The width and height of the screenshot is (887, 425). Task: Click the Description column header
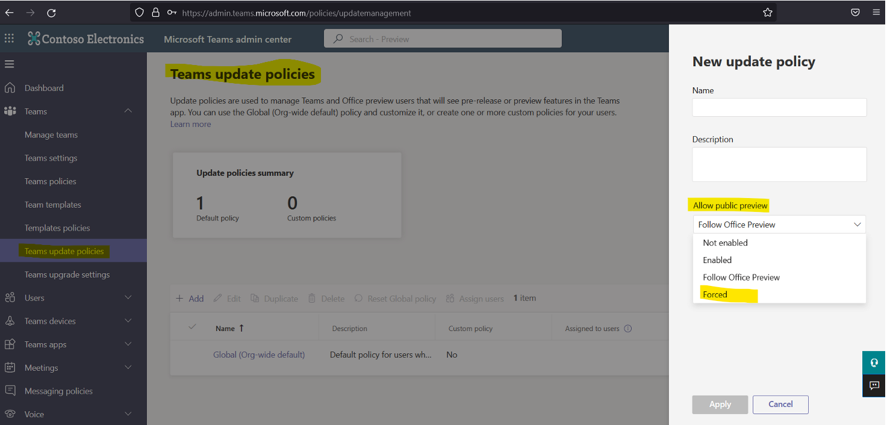(x=350, y=329)
